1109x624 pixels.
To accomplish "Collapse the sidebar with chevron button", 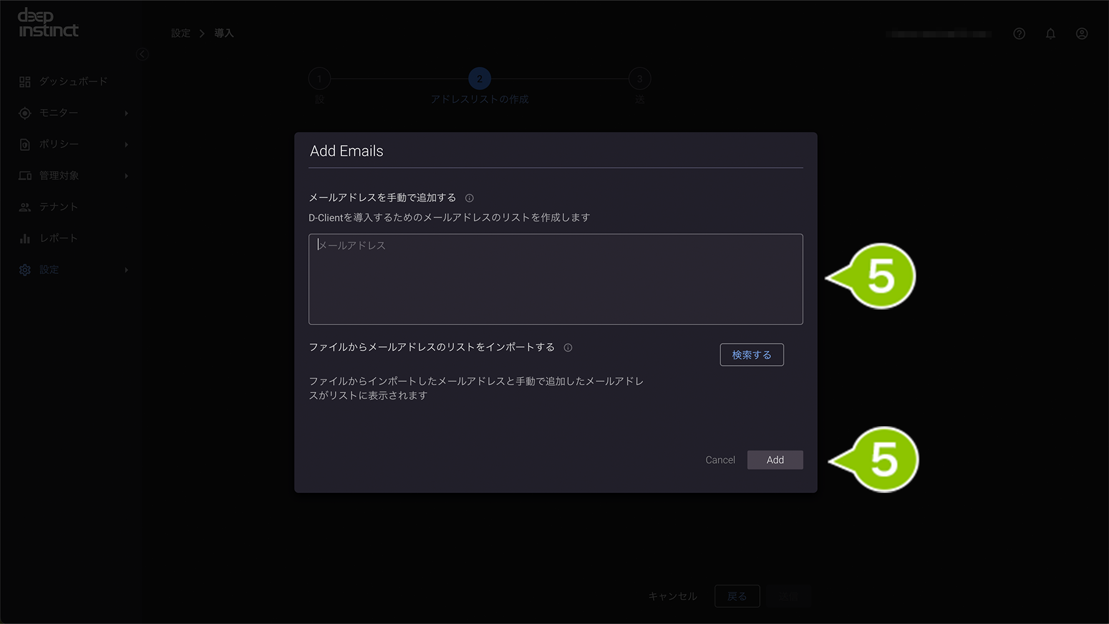I will (142, 54).
